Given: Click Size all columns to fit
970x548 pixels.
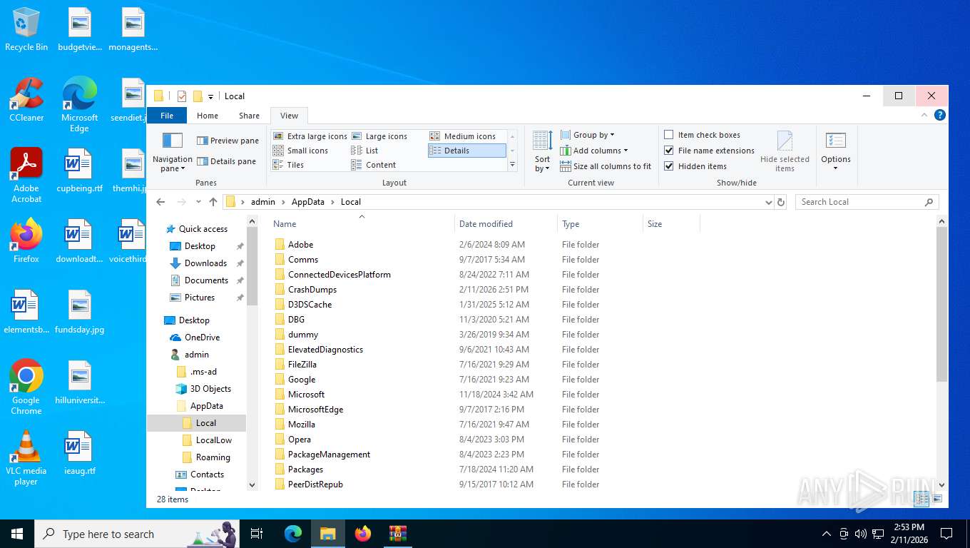Looking at the screenshot, I should coord(606,166).
